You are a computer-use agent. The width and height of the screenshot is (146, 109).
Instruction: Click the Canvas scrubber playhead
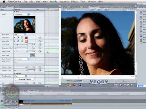[x=79, y=78]
